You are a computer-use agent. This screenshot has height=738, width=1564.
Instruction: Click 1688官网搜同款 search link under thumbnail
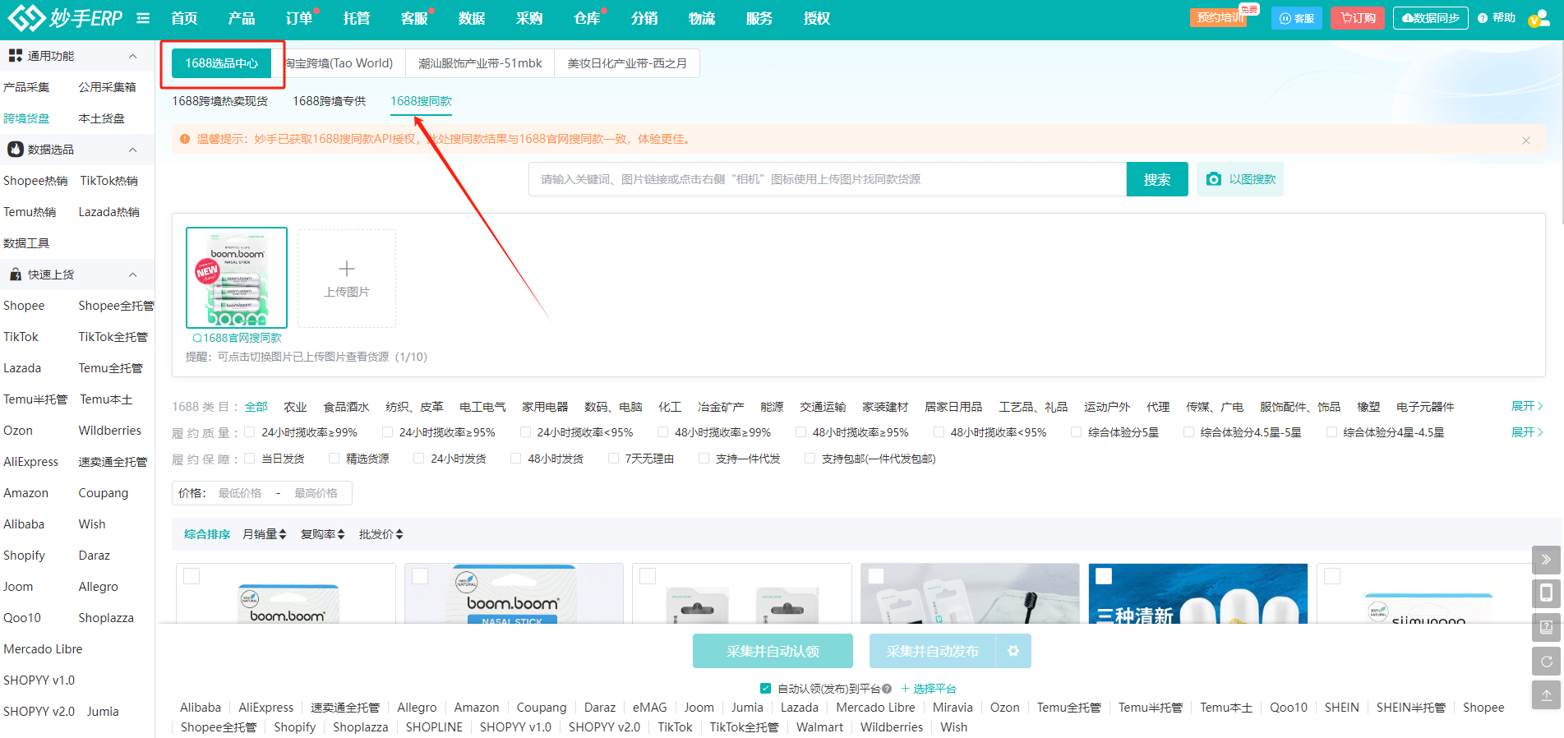[237, 338]
